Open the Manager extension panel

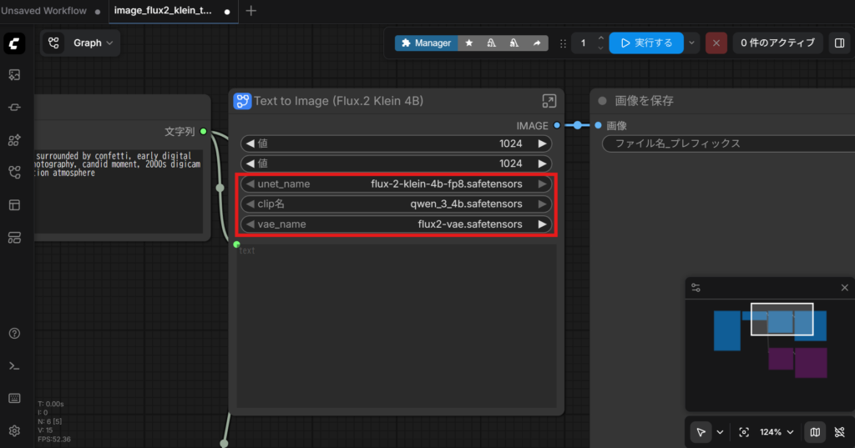426,43
